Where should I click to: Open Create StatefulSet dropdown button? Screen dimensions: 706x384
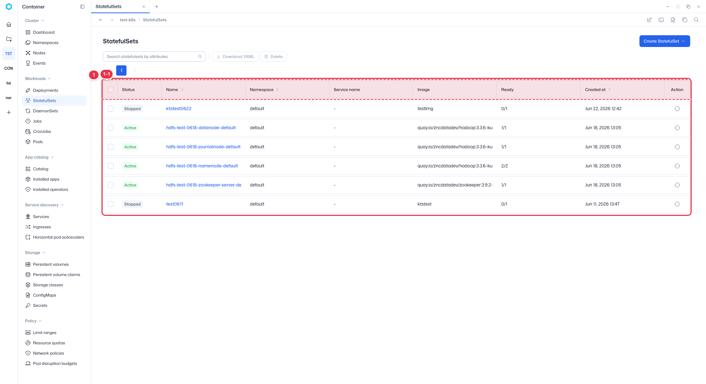664,41
